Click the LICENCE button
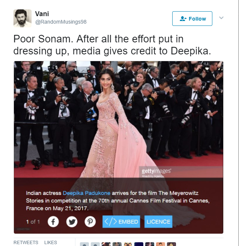 (158, 222)
